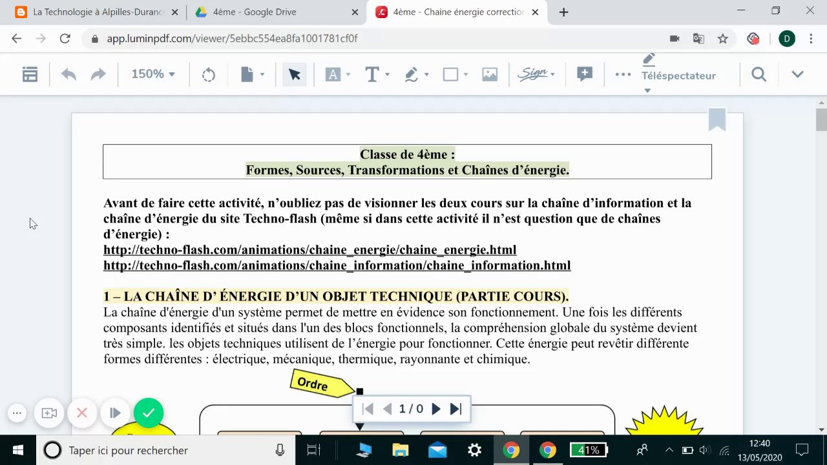Undo the last annotation
This screenshot has width=827, height=465.
pyautogui.click(x=68, y=75)
